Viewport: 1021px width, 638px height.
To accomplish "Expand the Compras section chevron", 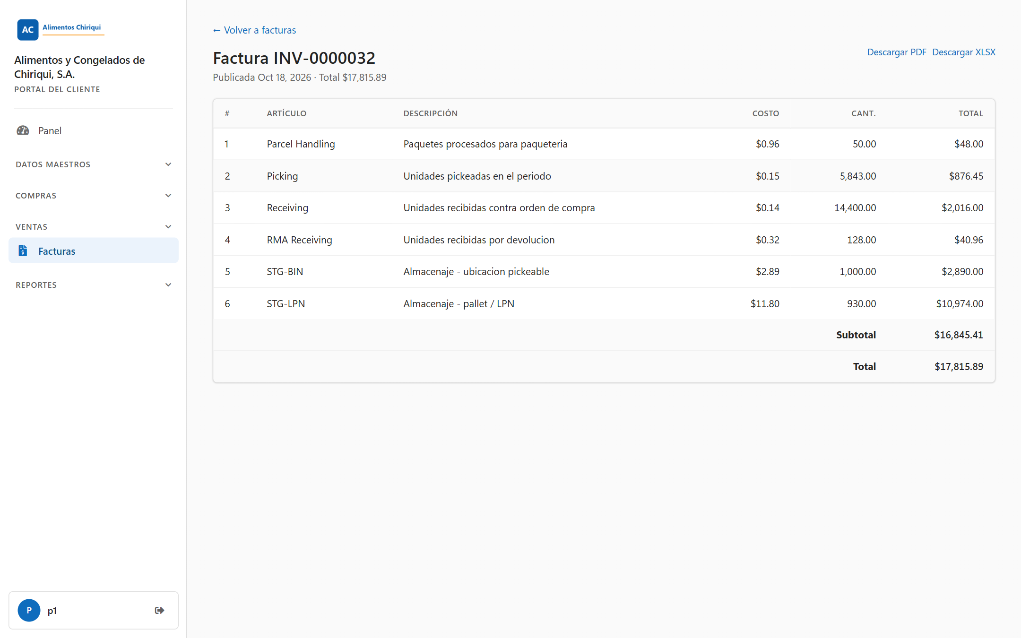I will [x=168, y=196].
